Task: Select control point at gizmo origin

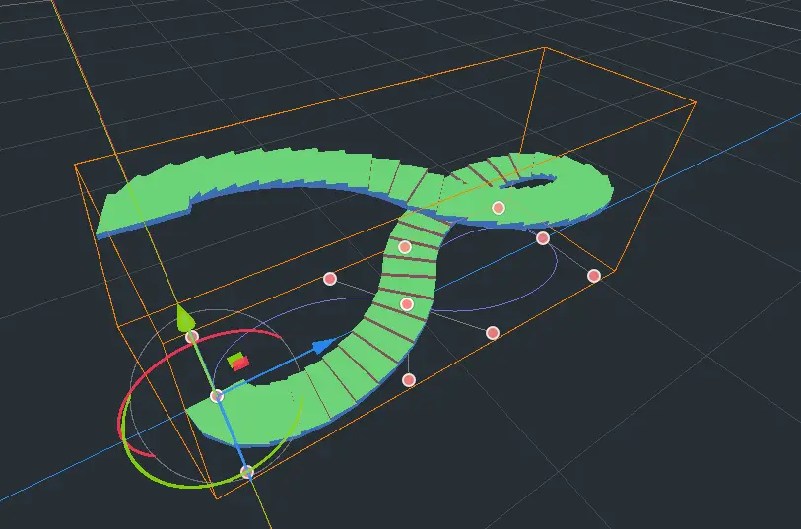Action: pos(217,396)
